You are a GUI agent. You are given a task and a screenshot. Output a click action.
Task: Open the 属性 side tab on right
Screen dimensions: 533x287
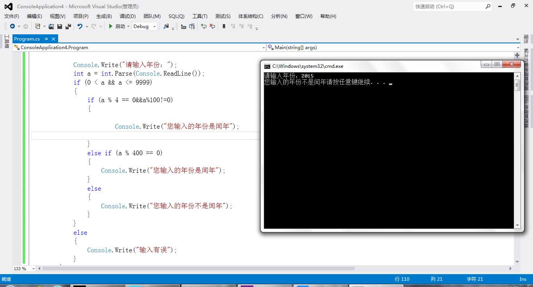[x=526, y=39]
